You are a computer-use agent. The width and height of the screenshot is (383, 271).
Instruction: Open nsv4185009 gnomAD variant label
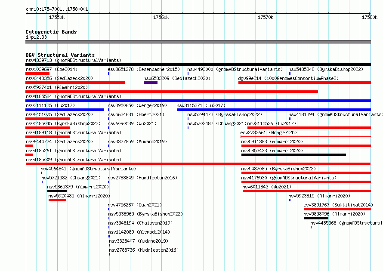coord(74,160)
